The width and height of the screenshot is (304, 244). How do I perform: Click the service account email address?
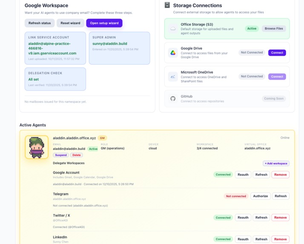click(52, 48)
